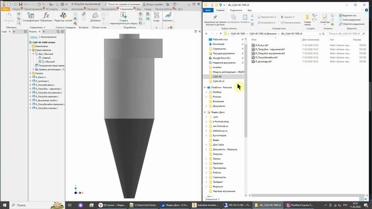Viewport: 372px width, 209px height.
Task: Switch to Сборка ribbon tab in Inventor
Action: click(16, 9)
